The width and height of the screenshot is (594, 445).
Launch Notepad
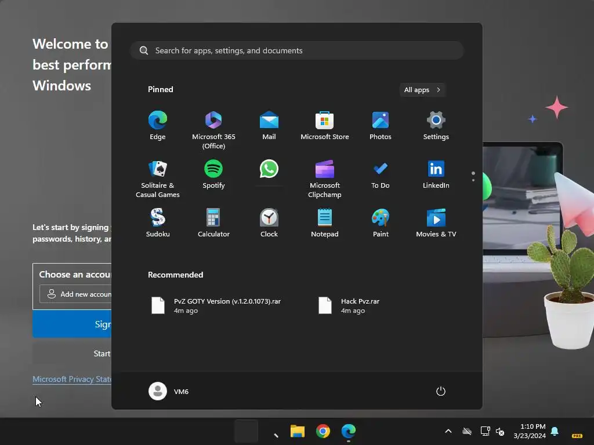[x=325, y=223]
